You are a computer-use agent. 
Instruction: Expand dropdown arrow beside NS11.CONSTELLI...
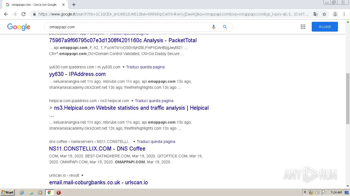coord(134,142)
